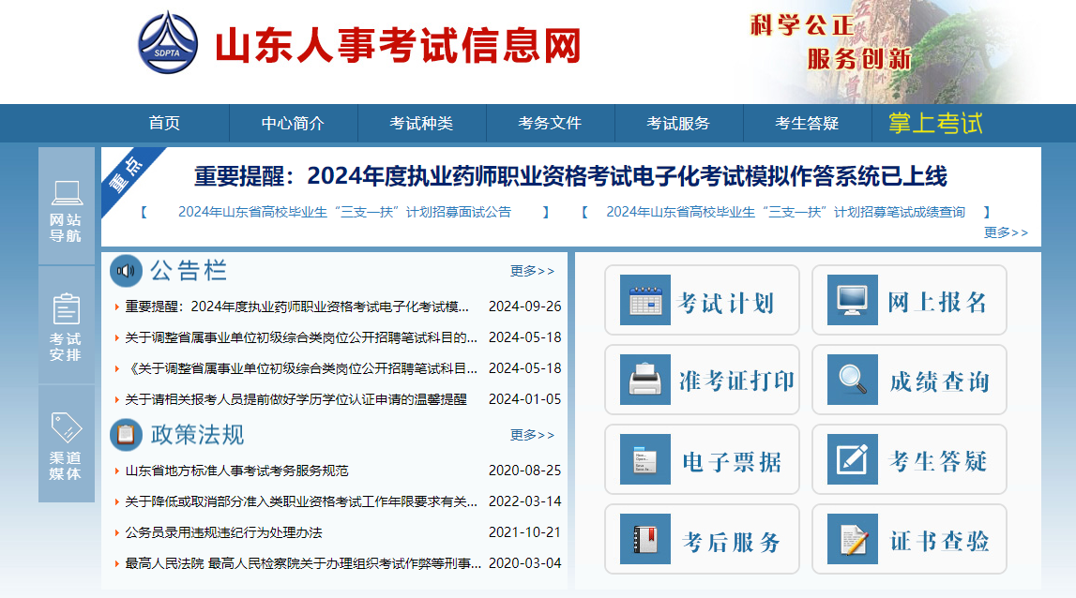Open 山东省地方标准人事考试考务服务规范
The width and height of the screenshot is (1076, 598).
[x=236, y=471]
